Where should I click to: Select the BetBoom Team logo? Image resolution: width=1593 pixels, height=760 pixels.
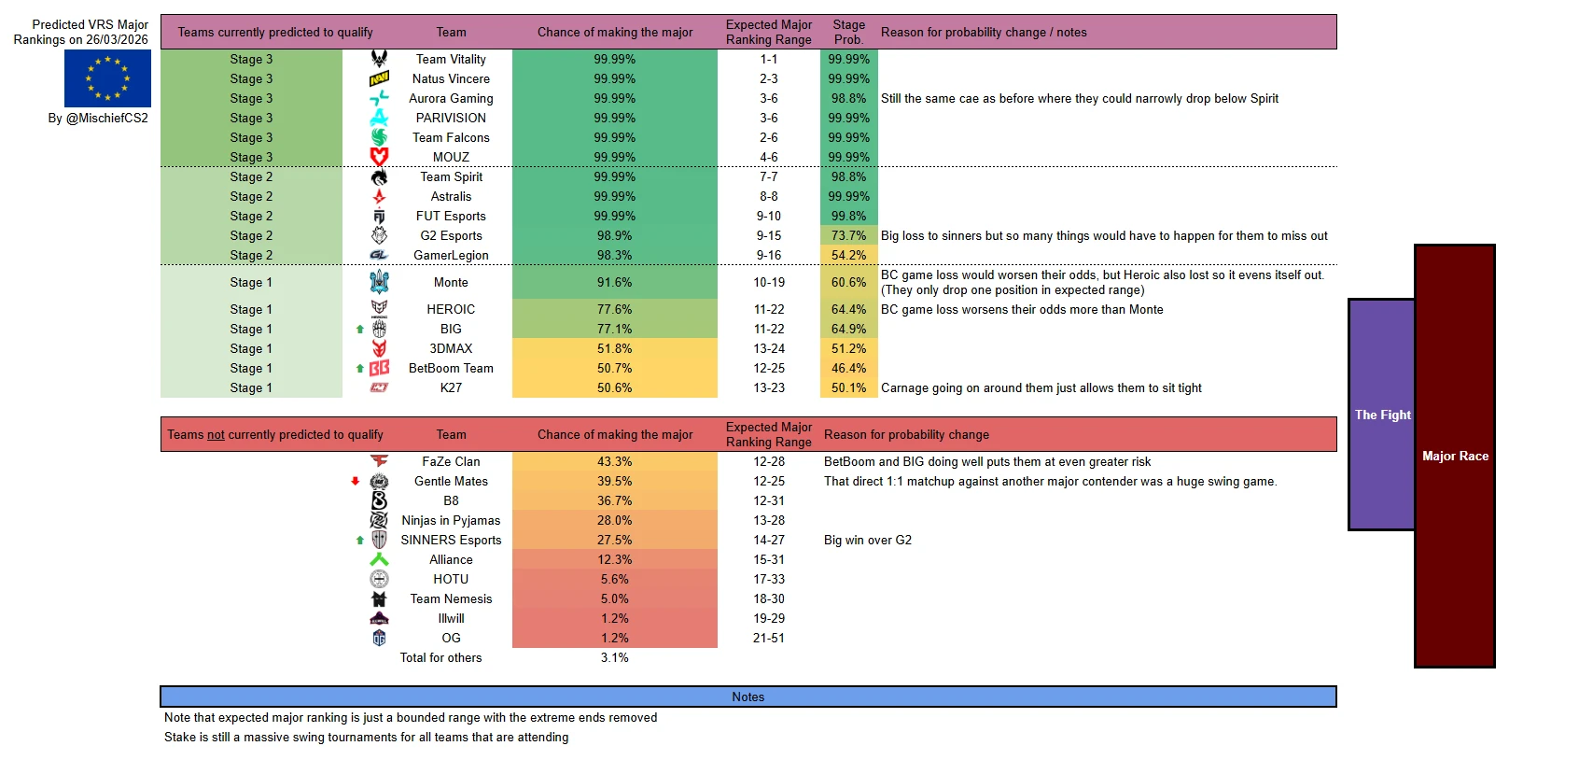pos(379,368)
